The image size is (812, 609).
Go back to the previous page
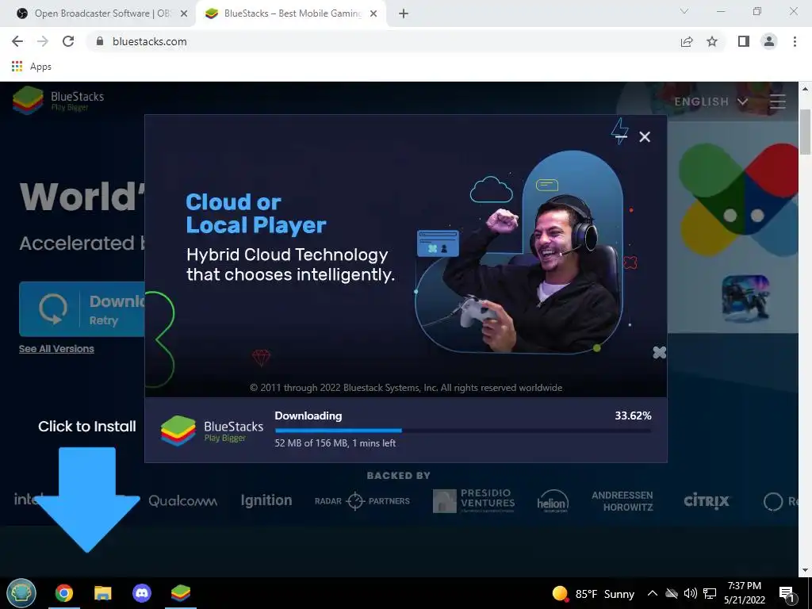tap(17, 41)
